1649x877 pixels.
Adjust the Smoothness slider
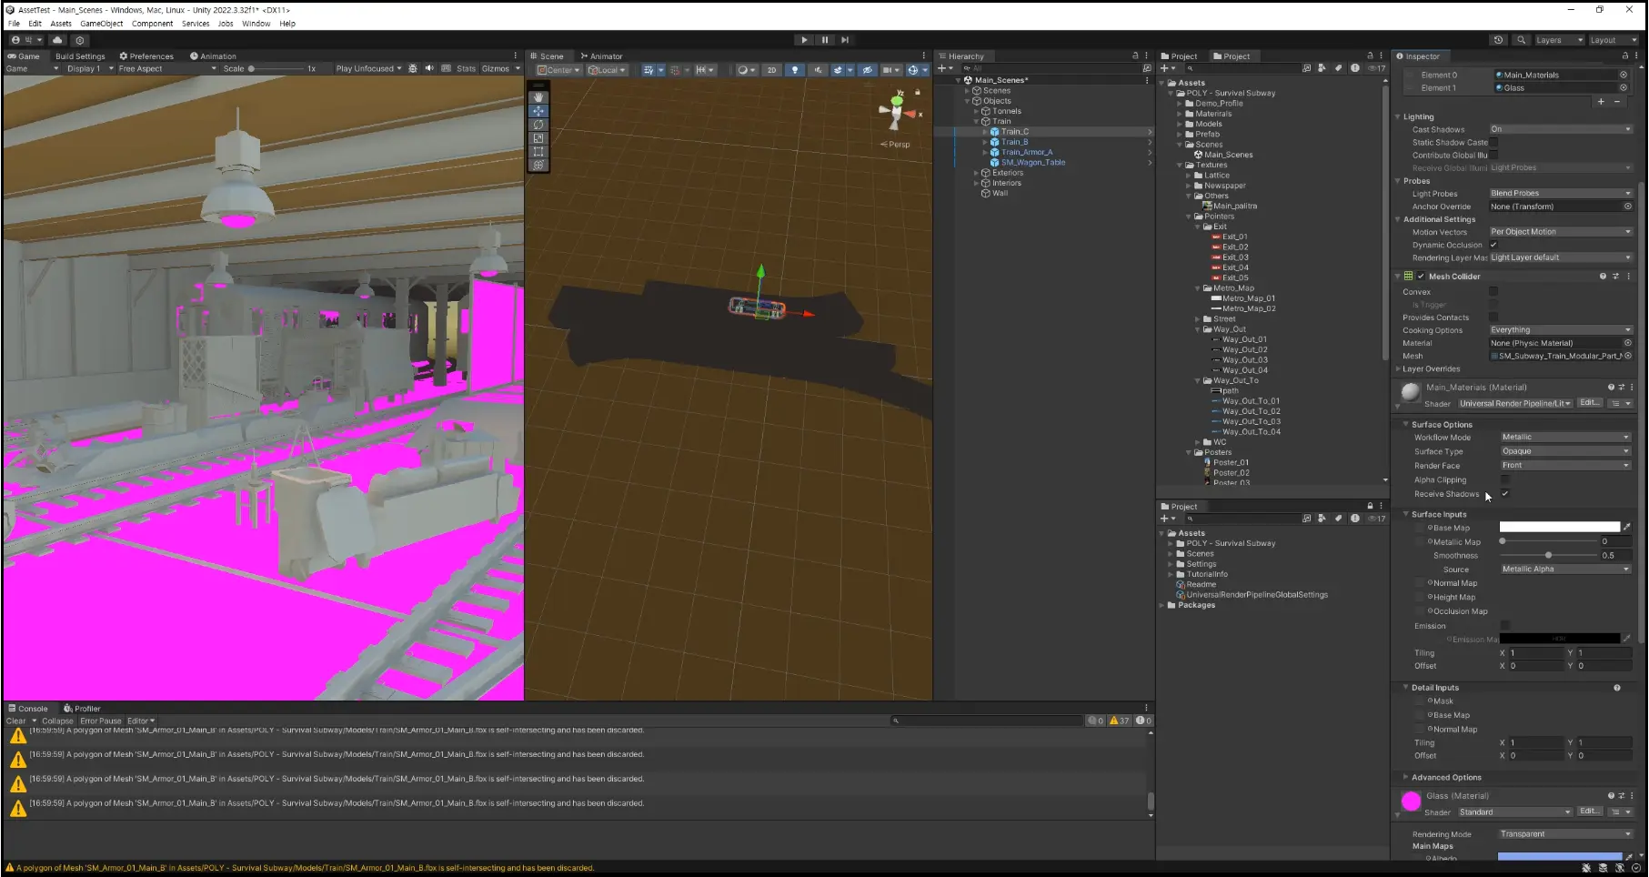[x=1548, y=555]
